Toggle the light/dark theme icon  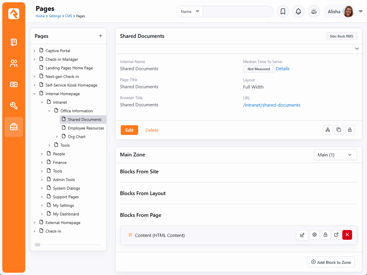[314, 11]
